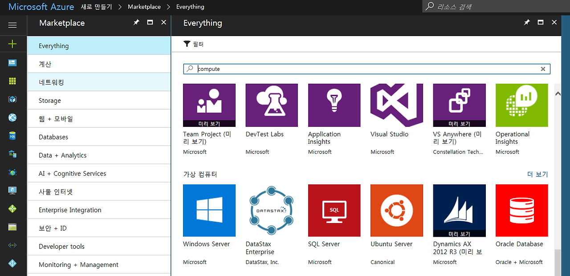Viewport: 570px width, 276px height.
Task: Open the Visual Studio tile
Action: pos(397,119)
